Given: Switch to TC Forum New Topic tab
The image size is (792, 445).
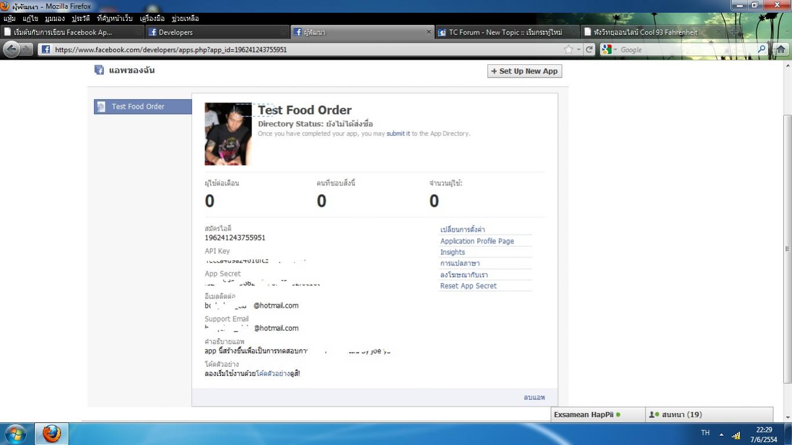Looking at the screenshot, I should (x=507, y=32).
